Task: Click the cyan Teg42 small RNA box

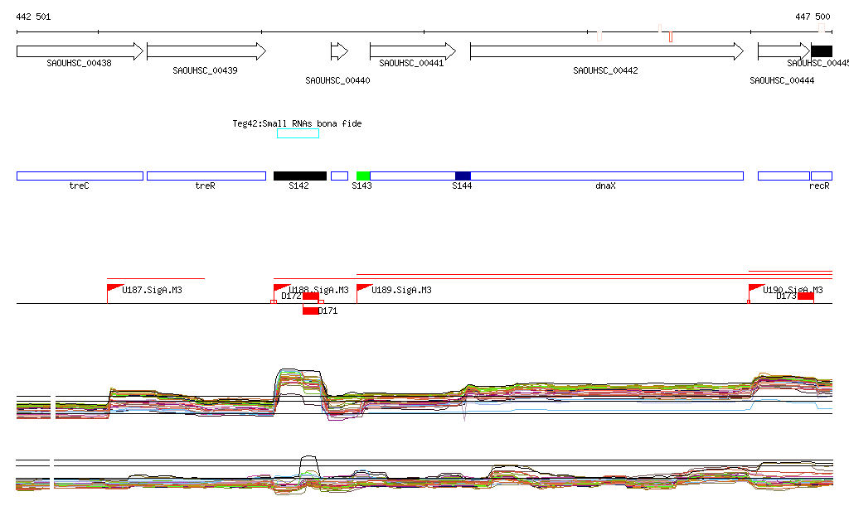Action: pyautogui.click(x=298, y=133)
